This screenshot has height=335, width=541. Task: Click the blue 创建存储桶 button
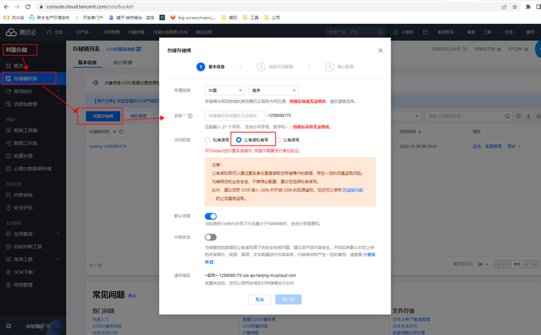coord(103,116)
